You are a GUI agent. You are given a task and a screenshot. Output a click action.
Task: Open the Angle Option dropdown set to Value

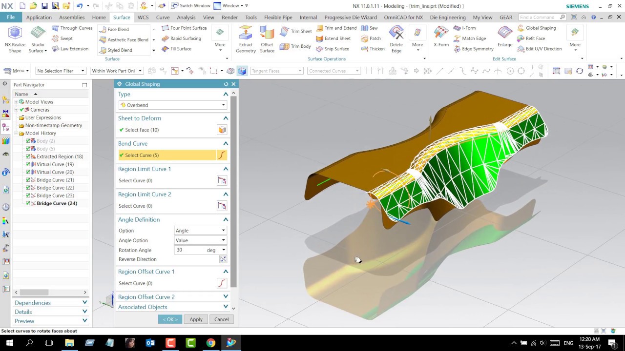(x=201, y=240)
